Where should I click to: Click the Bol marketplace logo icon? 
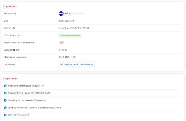[61, 14]
